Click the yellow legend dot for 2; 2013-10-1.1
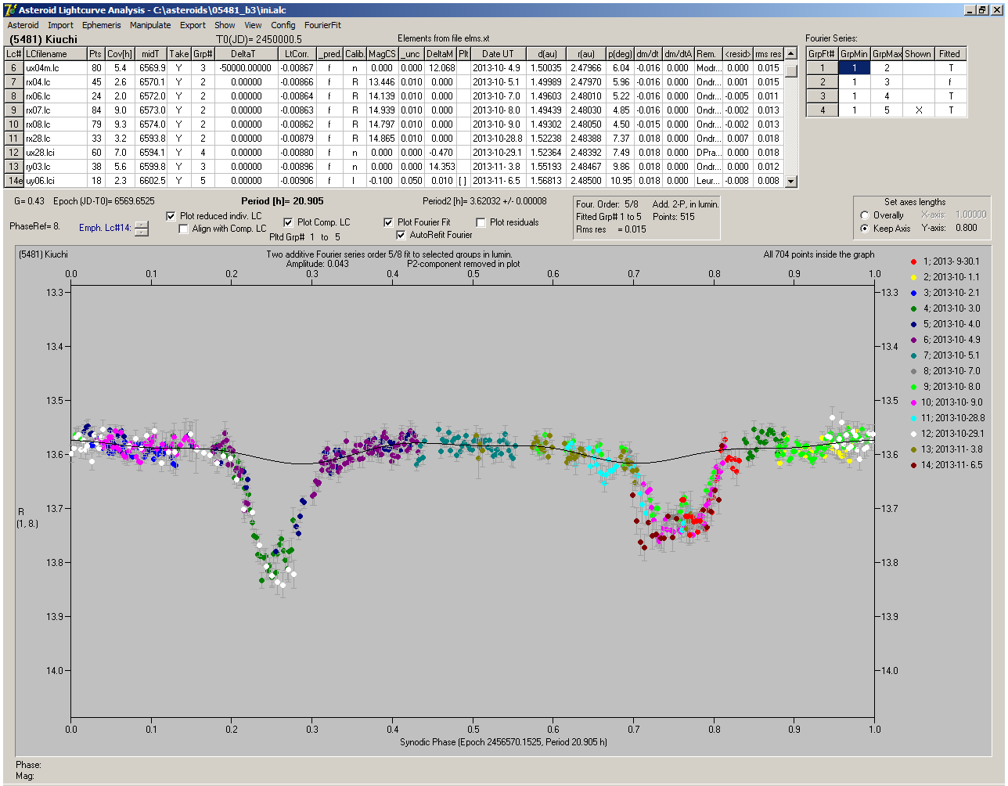This screenshot has width=1008, height=786. (913, 277)
